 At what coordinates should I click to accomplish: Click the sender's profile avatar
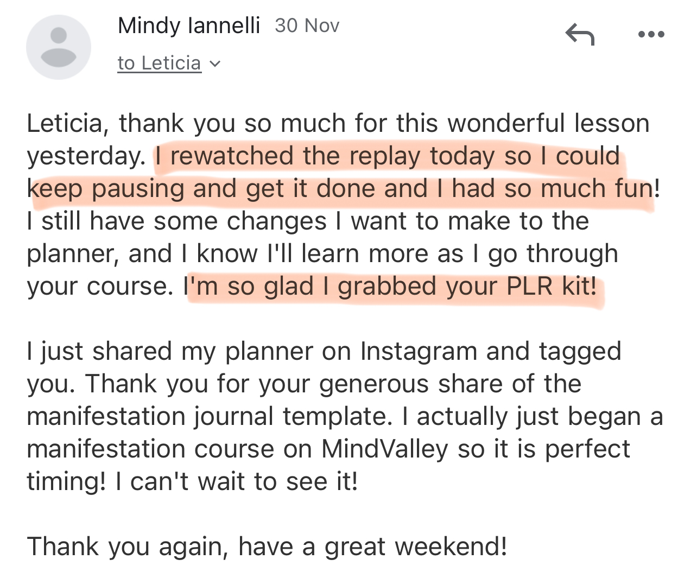click(59, 47)
